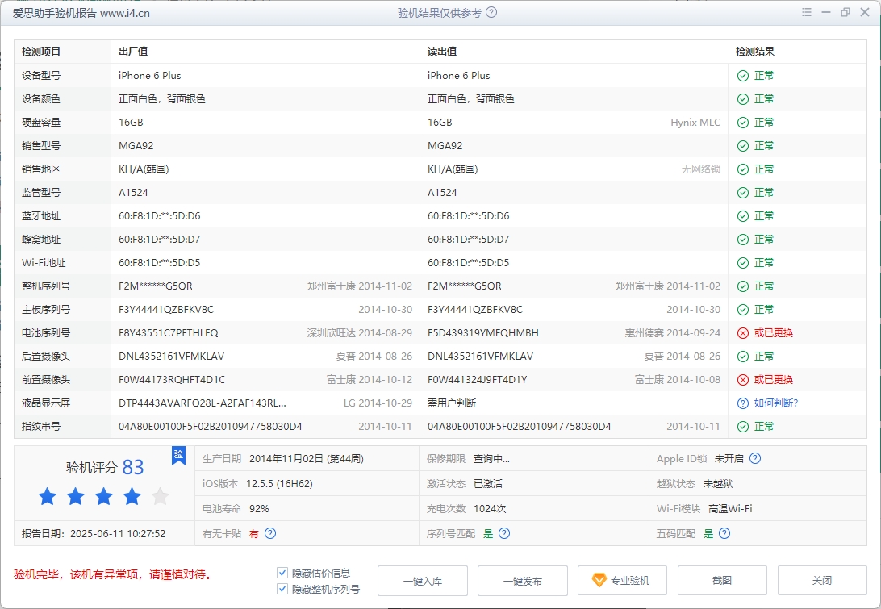
Task: Click the 需用户判断 text in display row
Action: coord(452,403)
